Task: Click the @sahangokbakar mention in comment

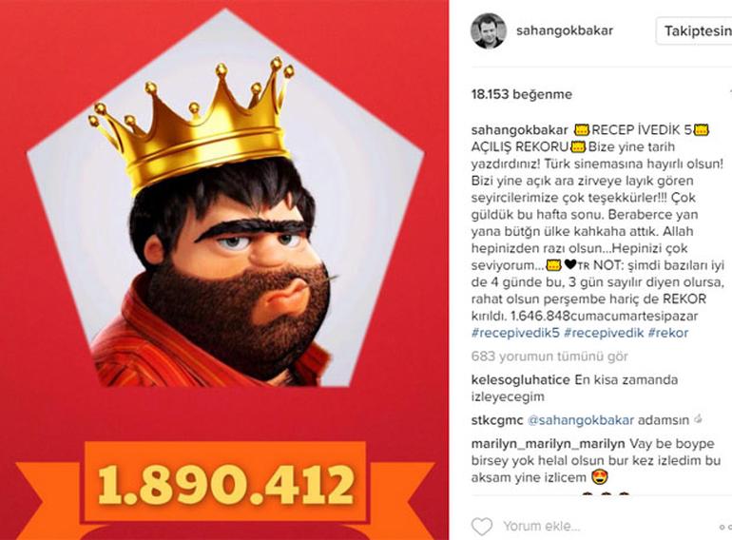Action: 581,420
